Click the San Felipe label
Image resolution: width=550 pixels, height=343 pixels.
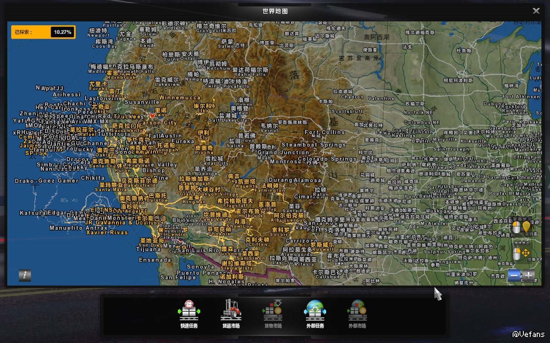pyautogui.click(x=178, y=278)
